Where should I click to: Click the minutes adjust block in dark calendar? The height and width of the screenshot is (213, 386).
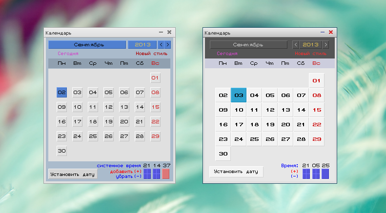[x=316, y=174]
